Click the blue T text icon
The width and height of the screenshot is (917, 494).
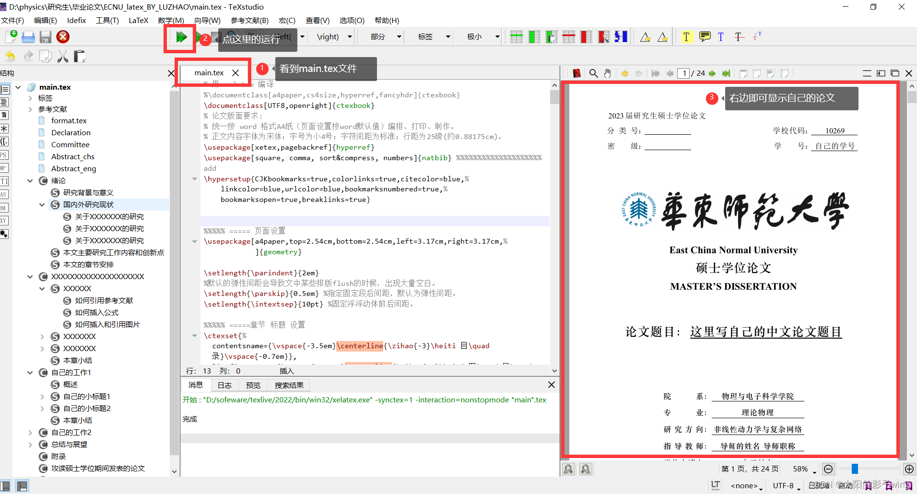(x=721, y=37)
